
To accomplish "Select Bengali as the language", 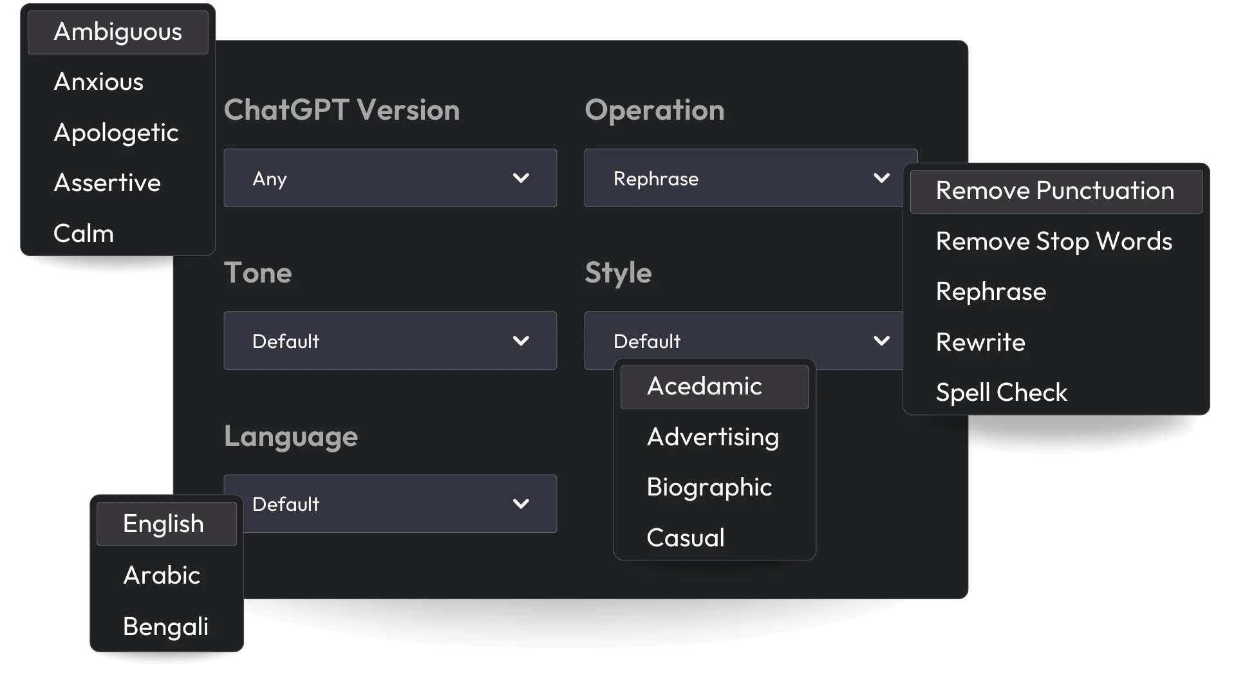I will (165, 626).
